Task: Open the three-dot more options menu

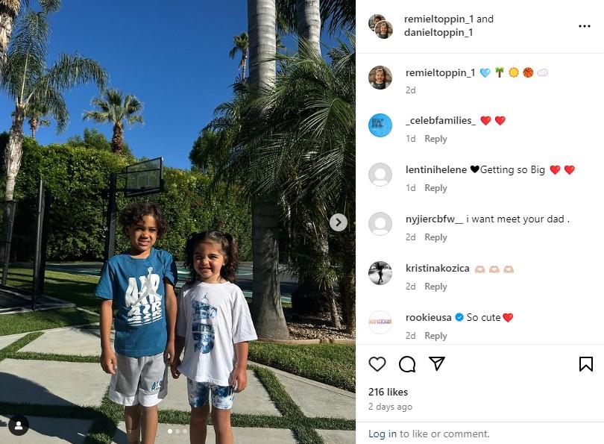Action: (585, 26)
